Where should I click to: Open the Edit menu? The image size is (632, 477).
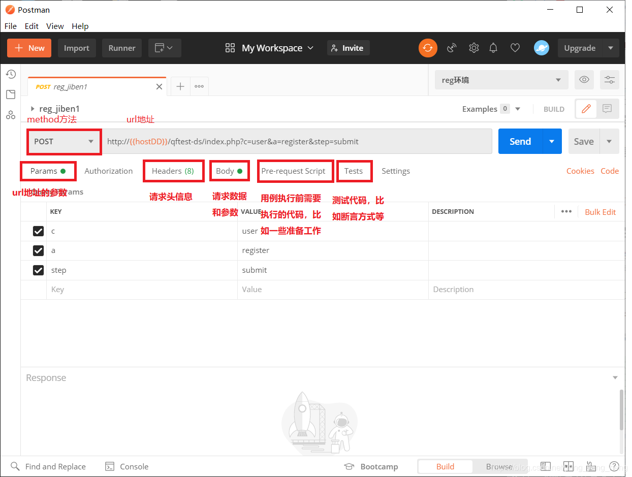[31, 26]
